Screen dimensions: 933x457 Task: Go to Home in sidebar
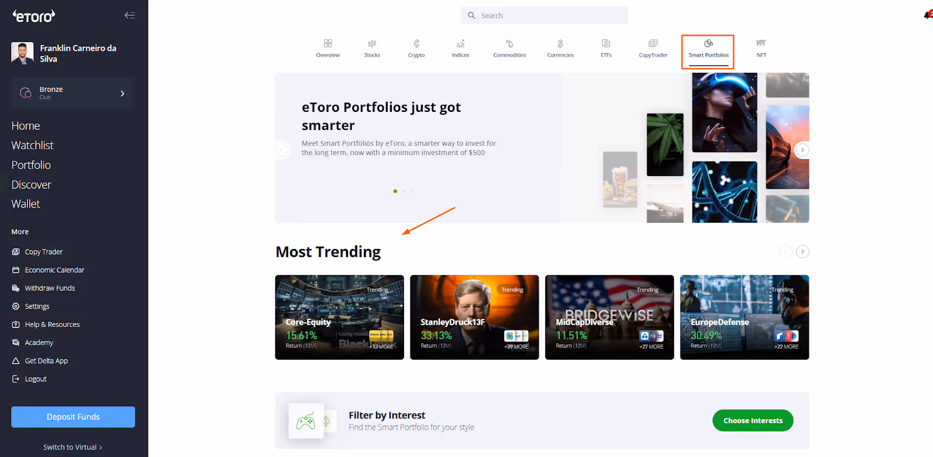click(26, 126)
